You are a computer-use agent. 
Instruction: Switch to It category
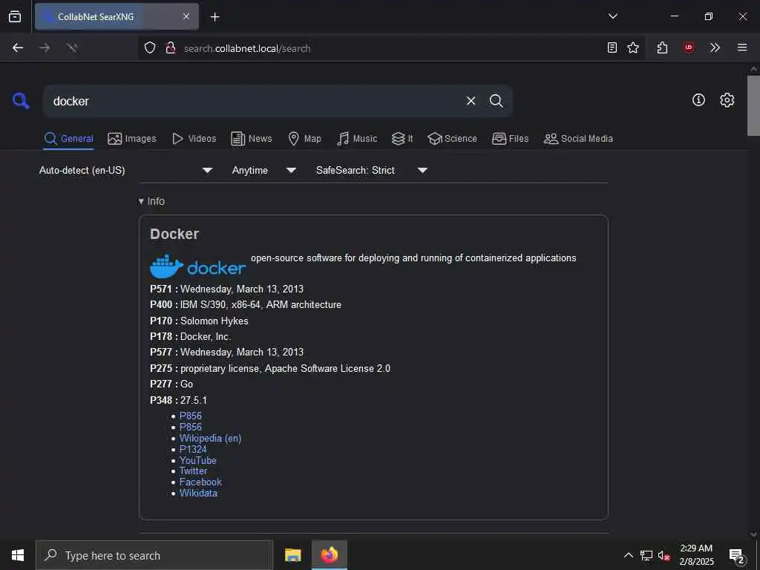[x=402, y=139]
